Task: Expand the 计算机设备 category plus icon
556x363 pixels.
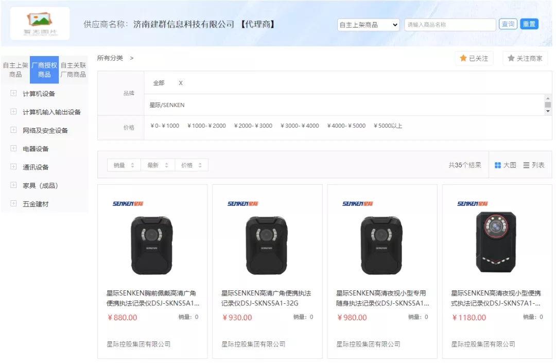Action: [13, 93]
